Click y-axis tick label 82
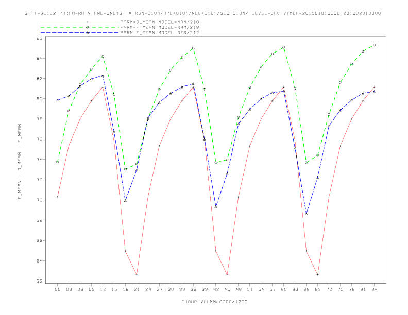408x315 pixels. click(x=39, y=78)
